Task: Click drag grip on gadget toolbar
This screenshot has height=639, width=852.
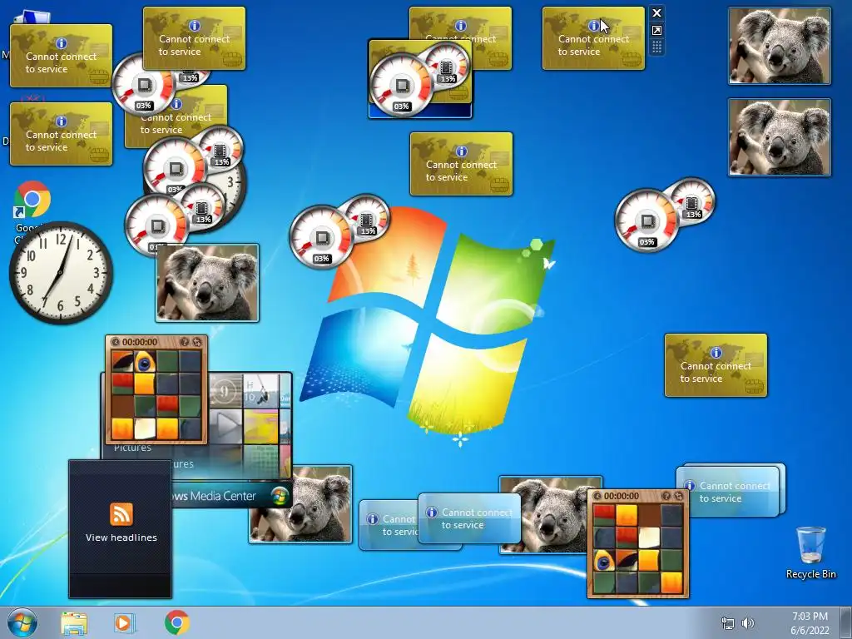Action: pos(656,47)
